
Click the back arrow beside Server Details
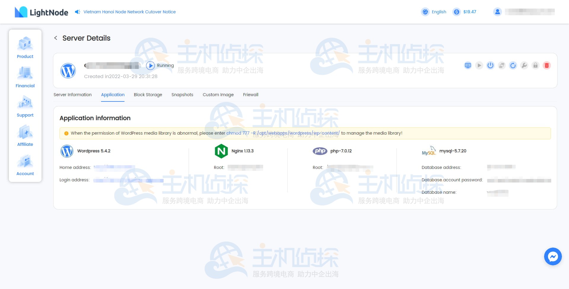[x=56, y=38]
